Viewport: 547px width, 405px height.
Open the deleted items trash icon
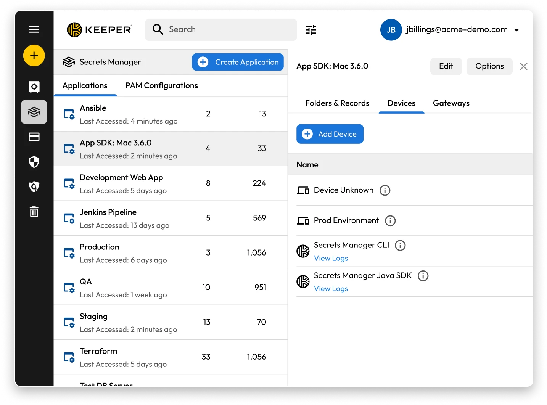coord(34,212)
